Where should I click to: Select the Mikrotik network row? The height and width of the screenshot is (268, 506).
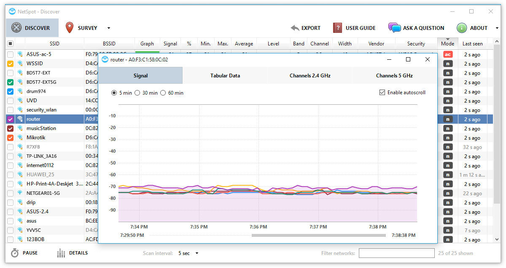[53, 138]
